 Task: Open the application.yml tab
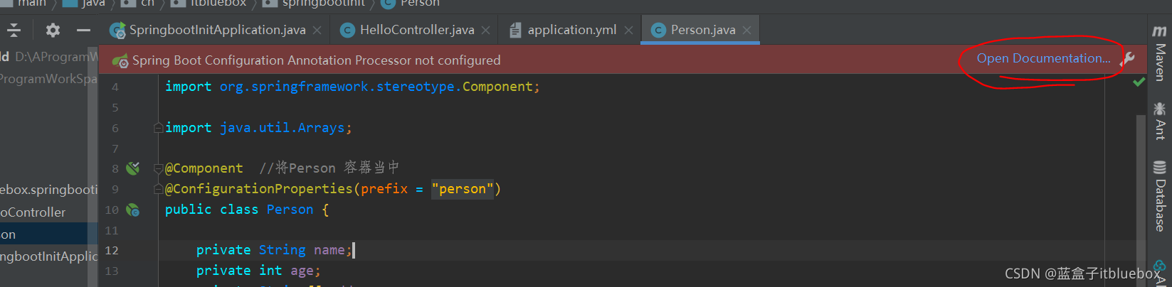571,30
